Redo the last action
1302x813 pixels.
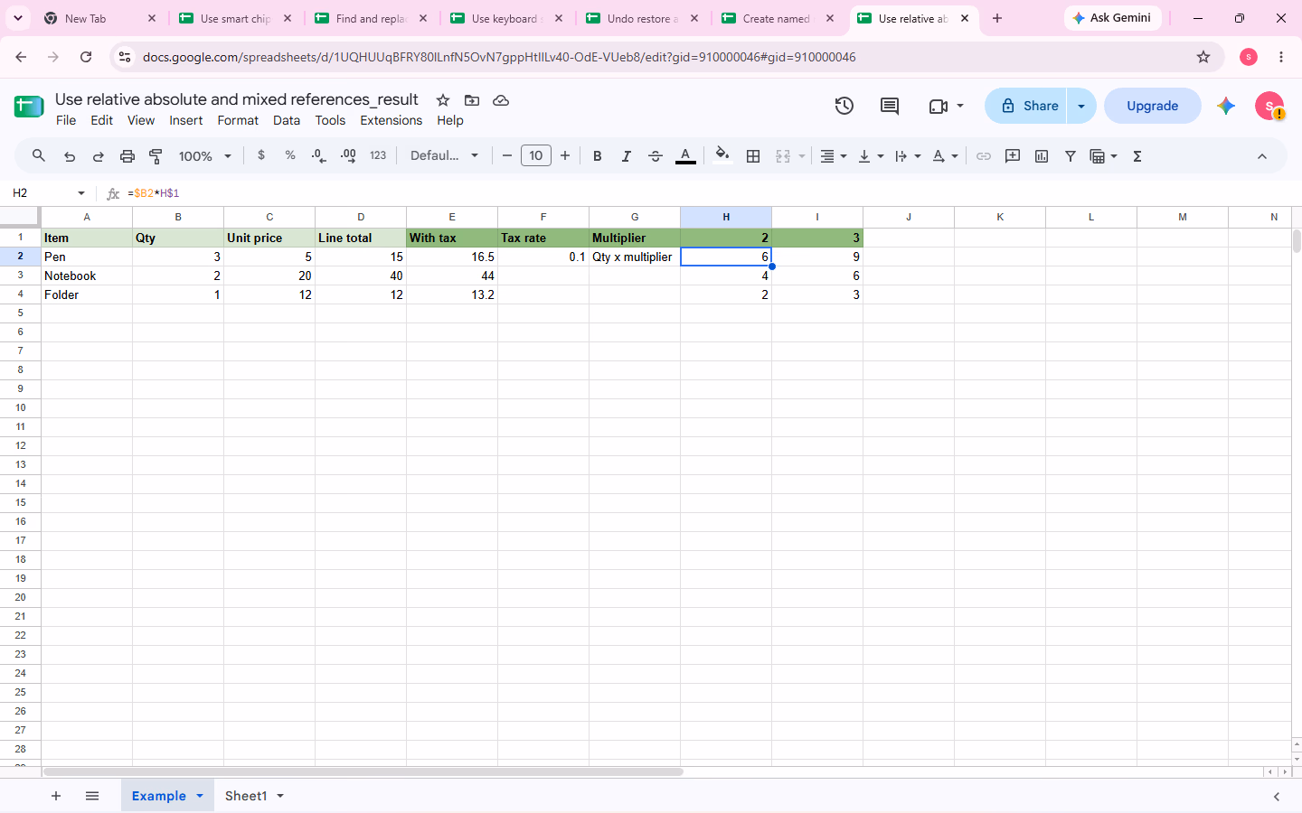(x=99, y=156)
